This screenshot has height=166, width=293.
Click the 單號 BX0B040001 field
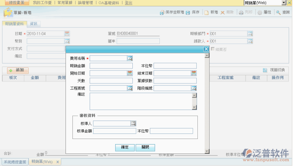point(138,34)
